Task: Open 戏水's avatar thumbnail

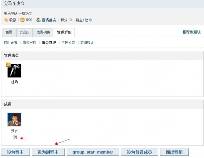Action: click(14, 120)
